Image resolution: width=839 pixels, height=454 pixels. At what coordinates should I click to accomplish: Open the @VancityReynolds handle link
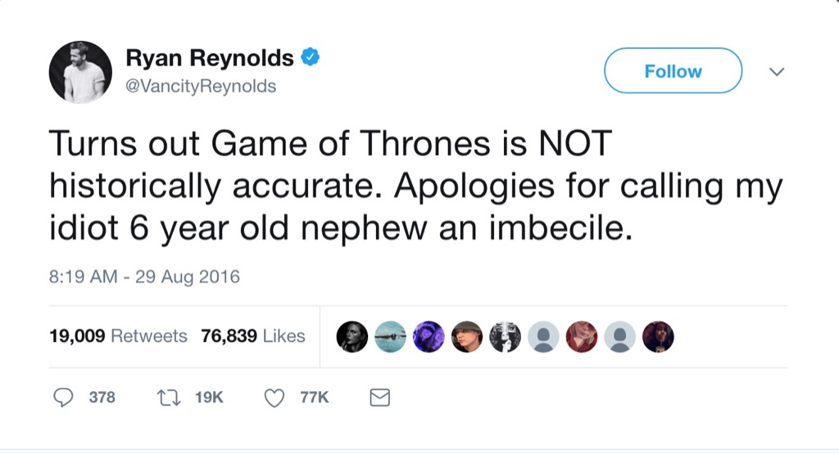pyautogui.click(x=201, y=87)
